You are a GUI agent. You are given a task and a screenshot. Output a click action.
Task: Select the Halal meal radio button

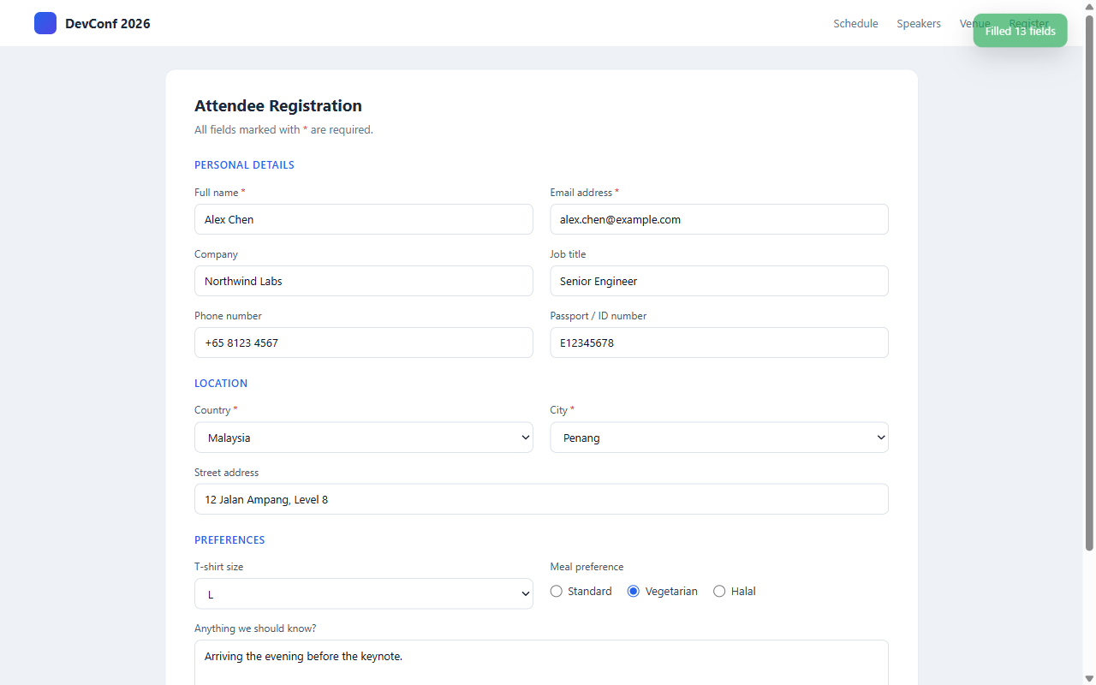[719, 591]
